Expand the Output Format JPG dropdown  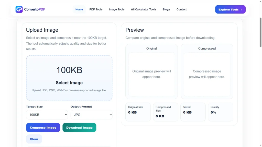tap(91, 115)
